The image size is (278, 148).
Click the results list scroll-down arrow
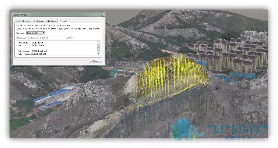[99, 53]
